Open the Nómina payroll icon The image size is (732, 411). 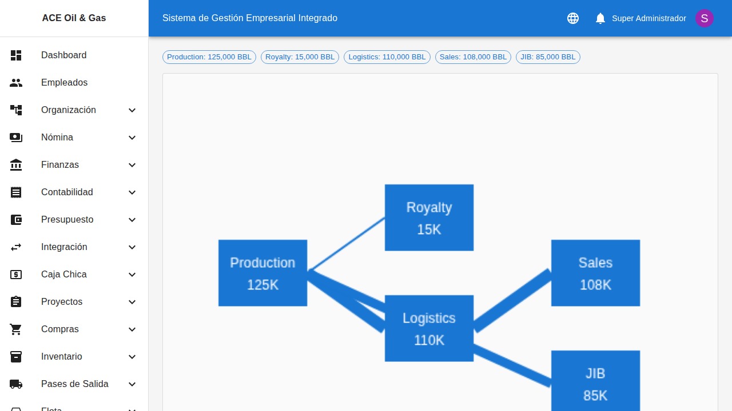tap(16, 137)
